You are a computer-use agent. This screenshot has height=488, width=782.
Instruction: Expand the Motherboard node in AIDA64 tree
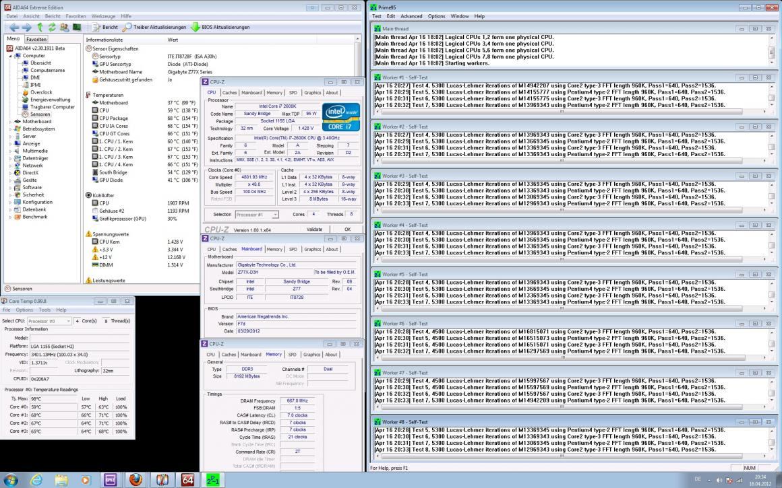[x=10, y=122]
